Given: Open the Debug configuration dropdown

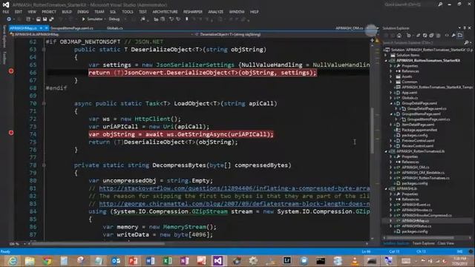Looking at the screenshot, I should [117, 19].
